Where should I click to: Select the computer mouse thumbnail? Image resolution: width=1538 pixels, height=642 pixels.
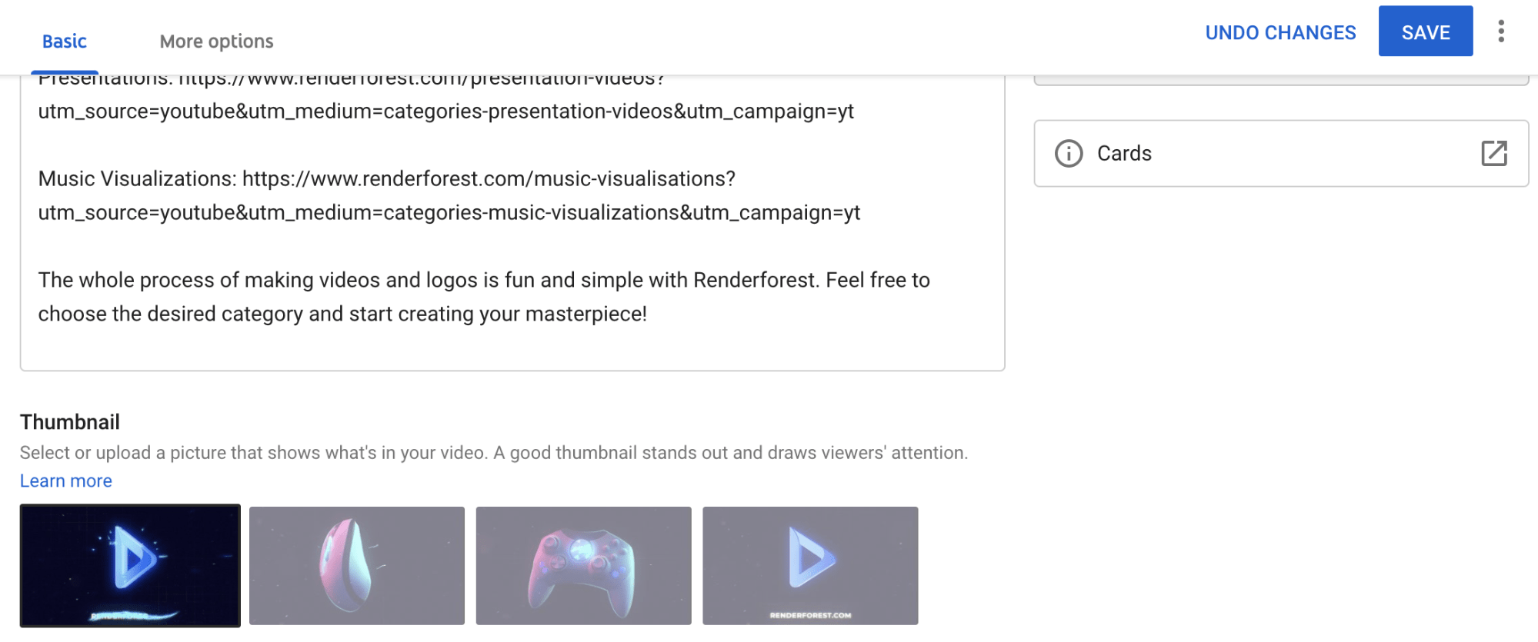[357, 565]
